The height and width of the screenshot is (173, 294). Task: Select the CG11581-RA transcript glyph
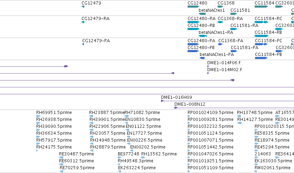(234, 29)
